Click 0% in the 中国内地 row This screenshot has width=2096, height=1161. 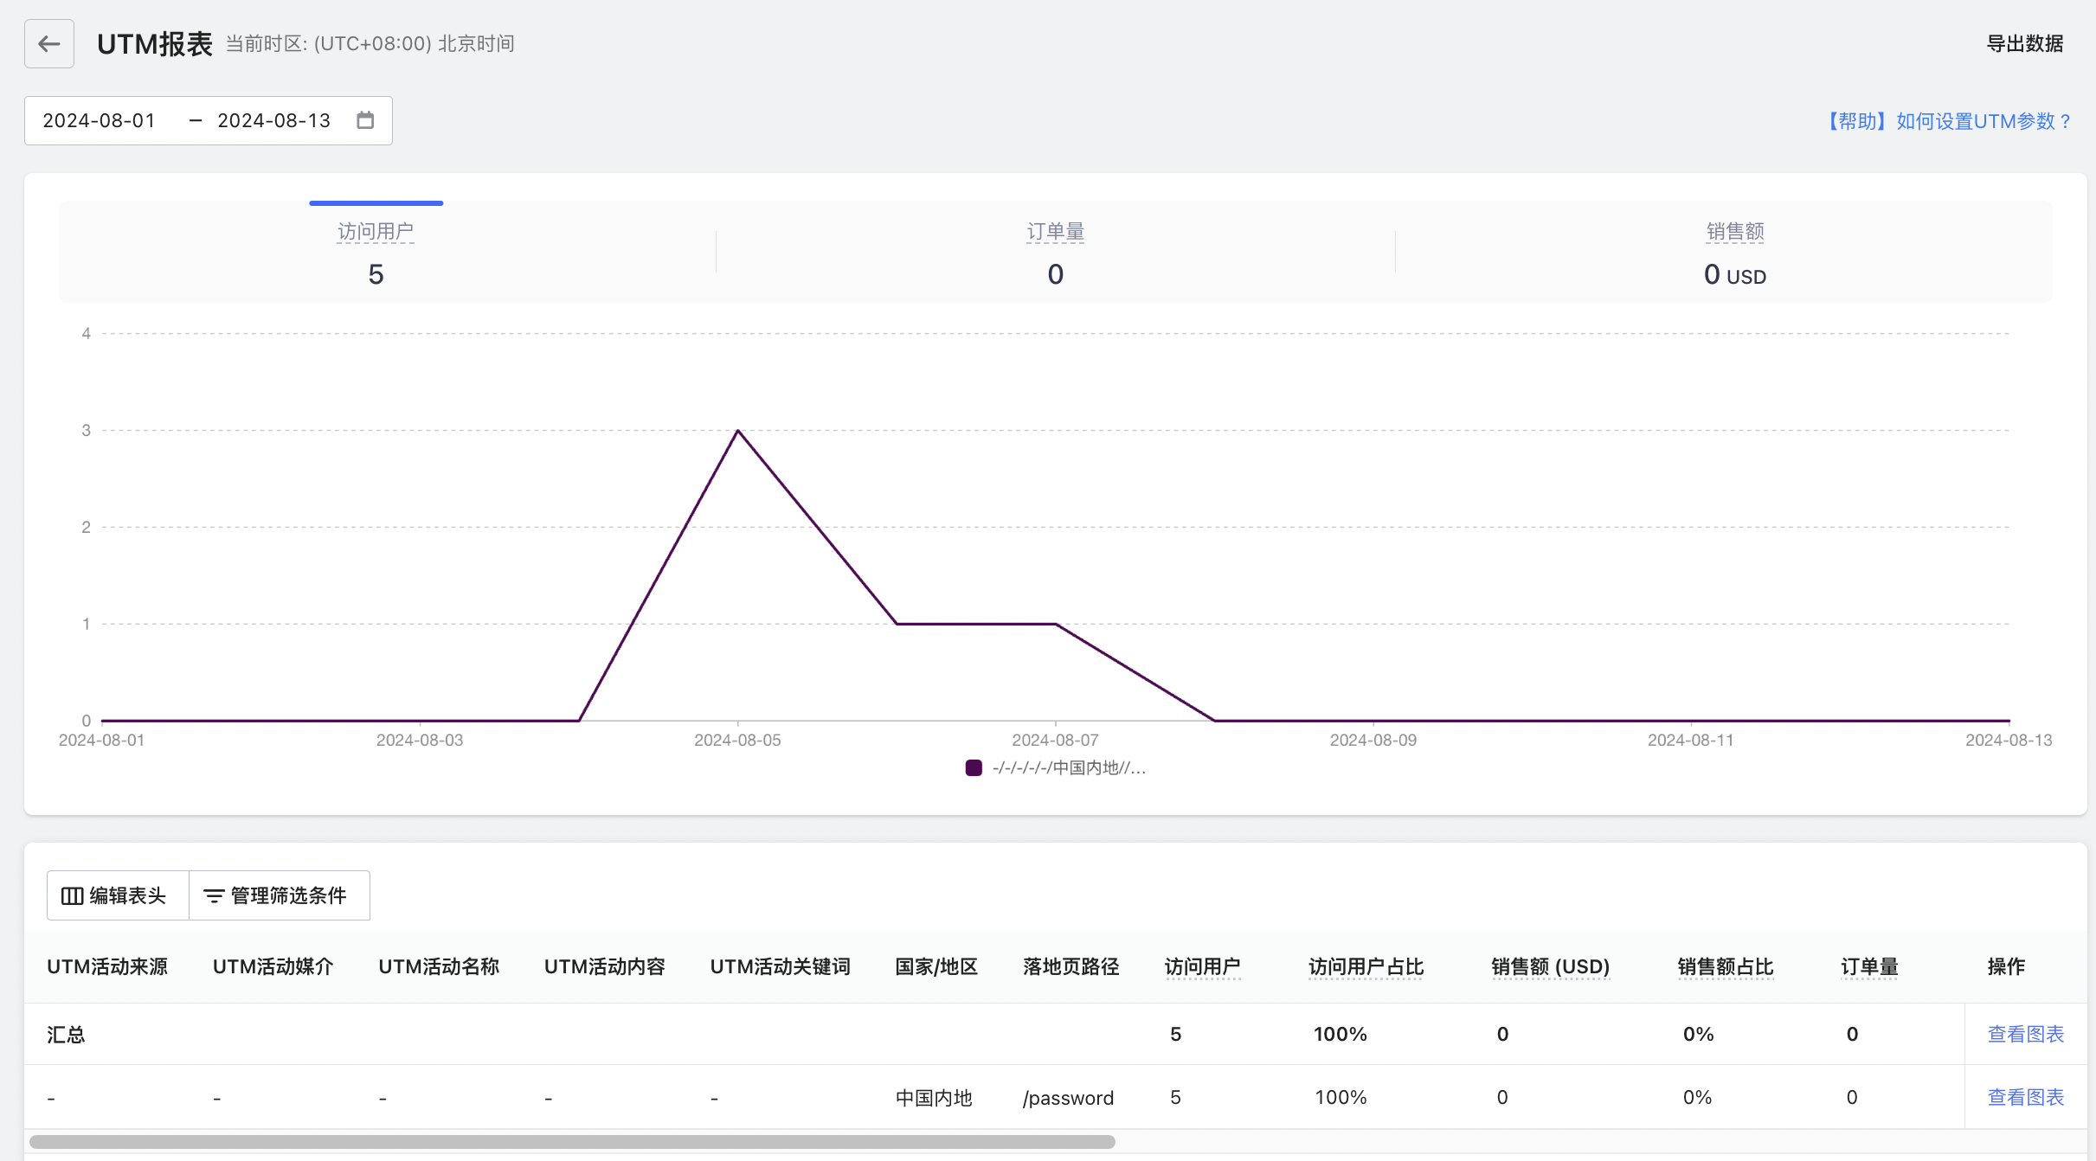(1697, 1097)
